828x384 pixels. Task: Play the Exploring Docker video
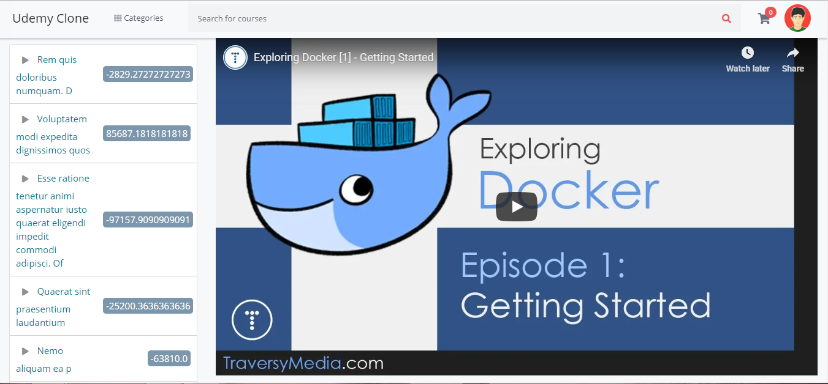click(x=517, y=207)
